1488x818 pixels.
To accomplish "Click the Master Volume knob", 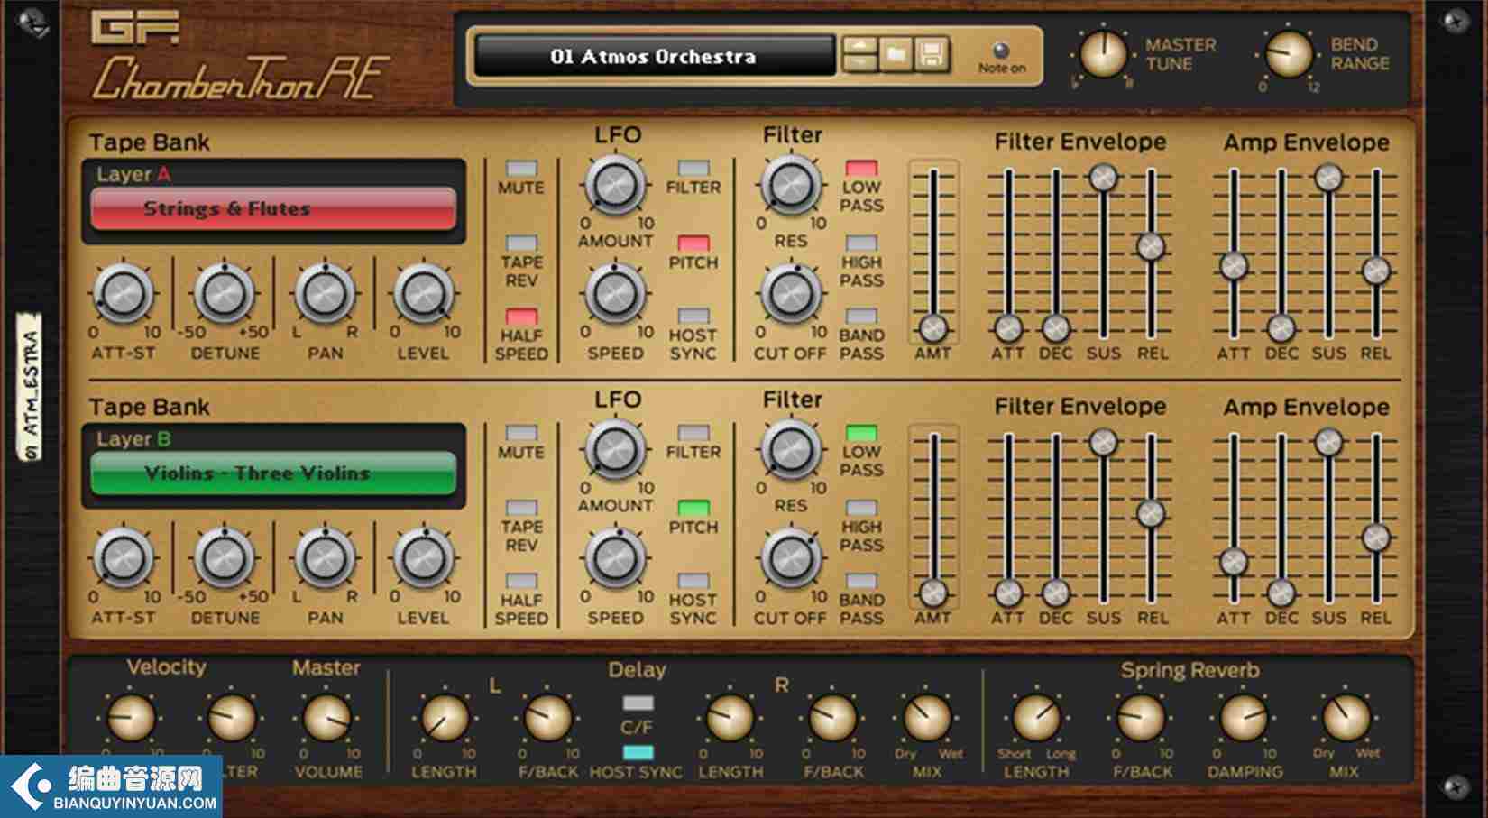I will 326,719.
